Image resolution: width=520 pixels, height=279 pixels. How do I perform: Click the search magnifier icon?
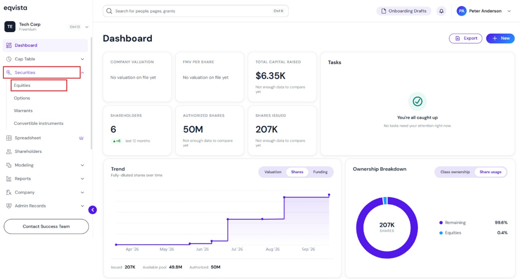(109, 11)
